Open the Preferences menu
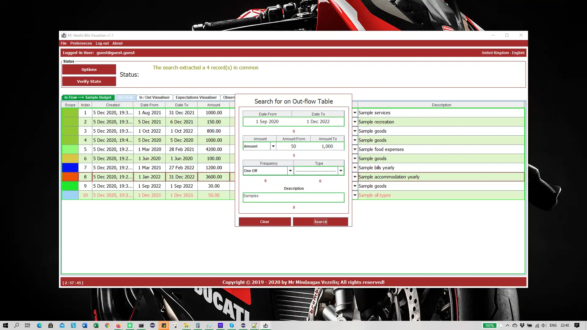Screen dimensions: 587x330 click(x=81, y=43)
